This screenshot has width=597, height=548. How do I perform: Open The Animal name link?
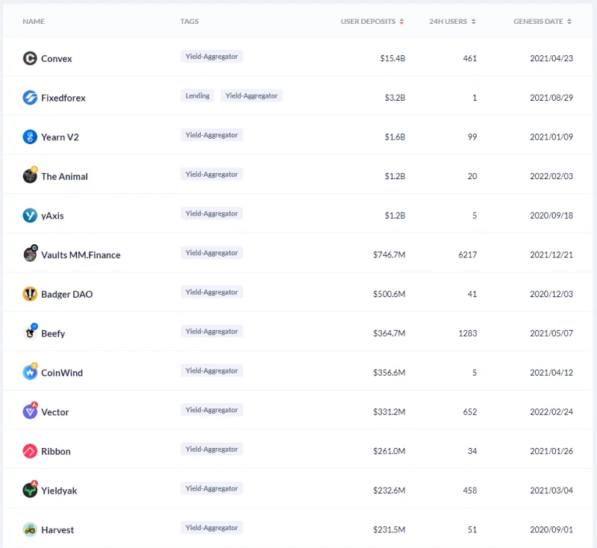point(64,176)
